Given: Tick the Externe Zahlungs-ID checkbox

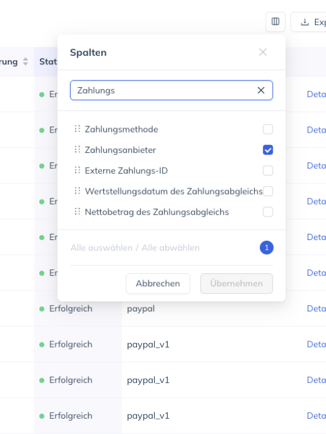Looking at the screenshot, I should point(268,171).
